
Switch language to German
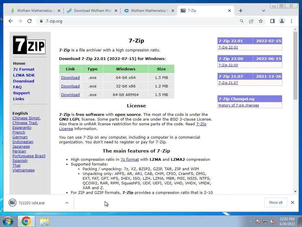(x=20, y=137)
